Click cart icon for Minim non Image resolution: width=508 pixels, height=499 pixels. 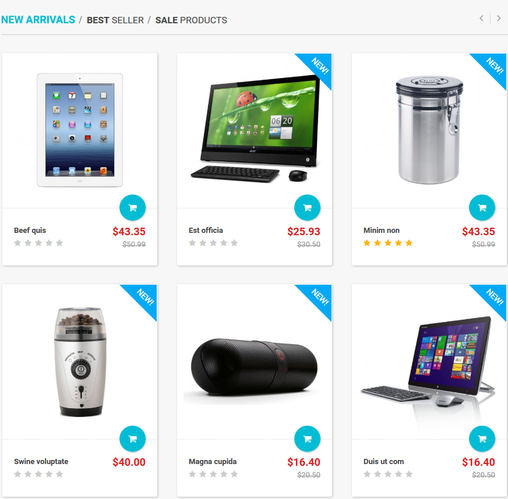(482, 207)
